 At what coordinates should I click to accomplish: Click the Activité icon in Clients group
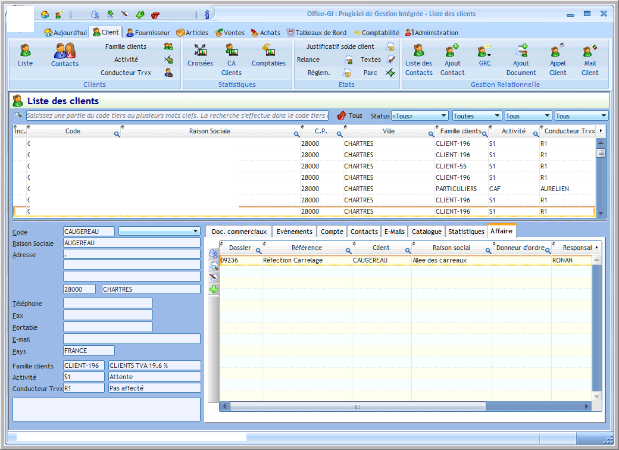[168, 60]
